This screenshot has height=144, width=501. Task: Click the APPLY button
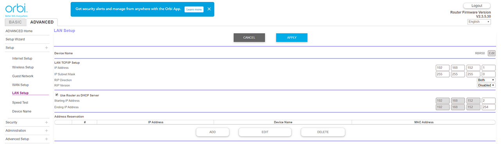292,38
